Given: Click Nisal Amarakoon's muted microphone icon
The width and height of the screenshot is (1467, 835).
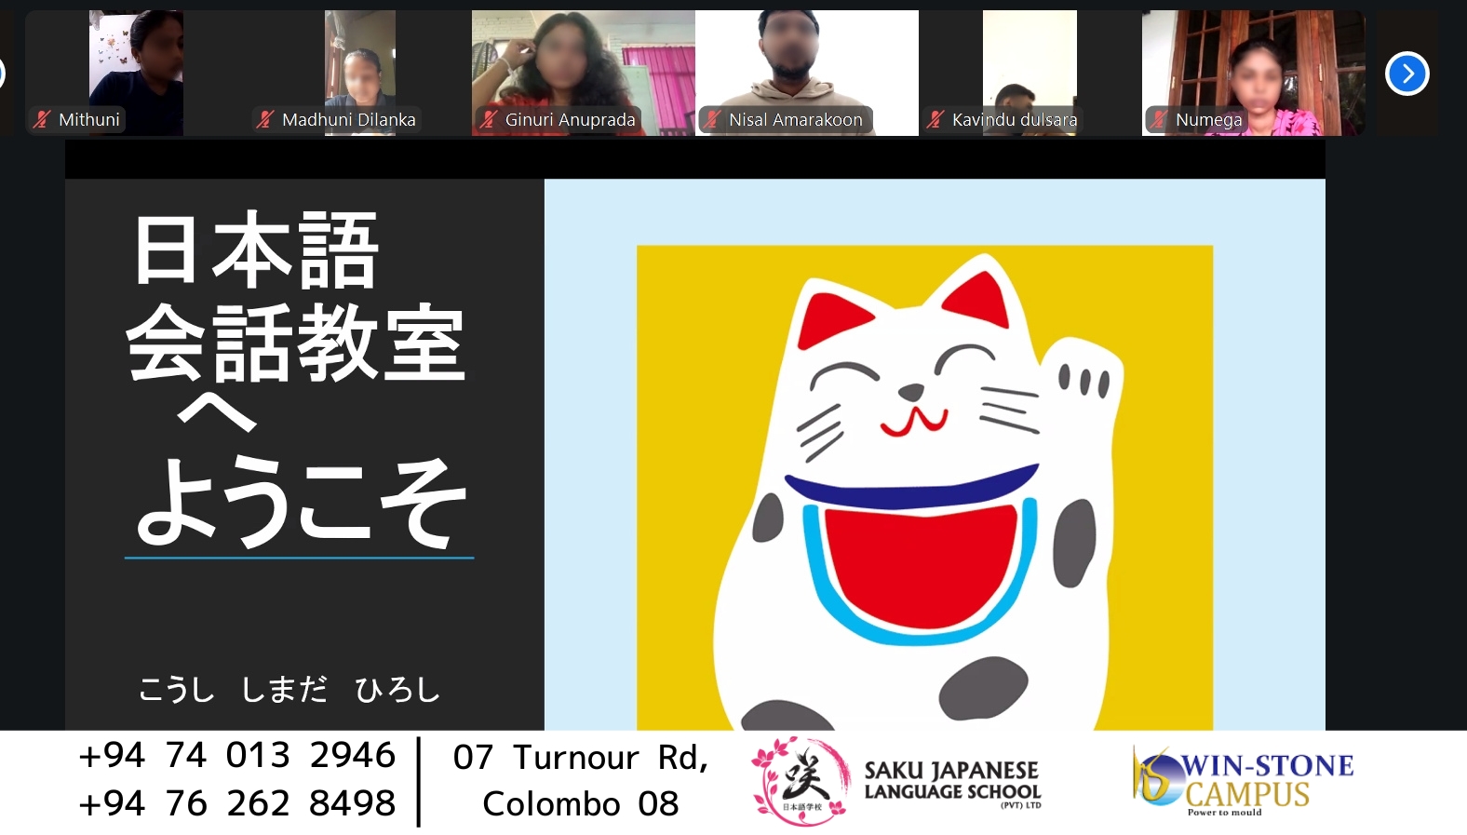Looking at the screenshot, I should tap(712, 119).
